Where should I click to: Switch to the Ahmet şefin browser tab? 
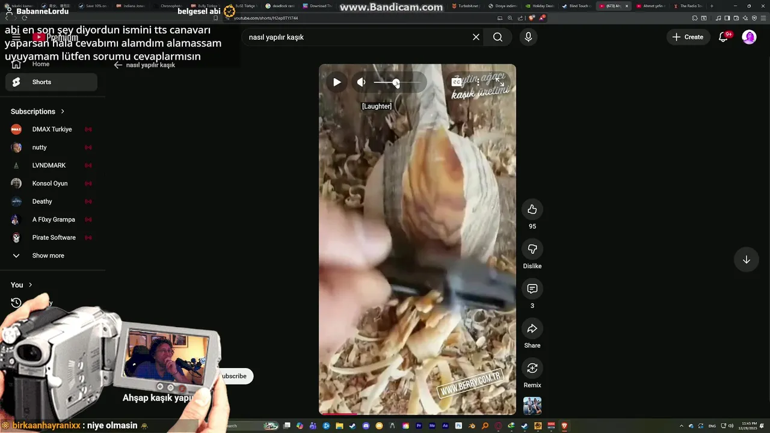pyautogui.click(x=652, y=6)
